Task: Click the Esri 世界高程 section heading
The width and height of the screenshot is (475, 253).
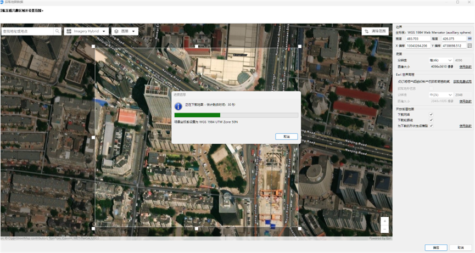Action: [405, 75]
